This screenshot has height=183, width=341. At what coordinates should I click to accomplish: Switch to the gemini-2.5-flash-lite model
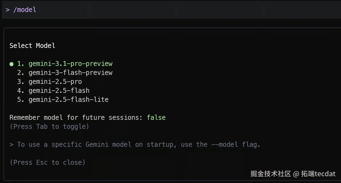(69, 100)
